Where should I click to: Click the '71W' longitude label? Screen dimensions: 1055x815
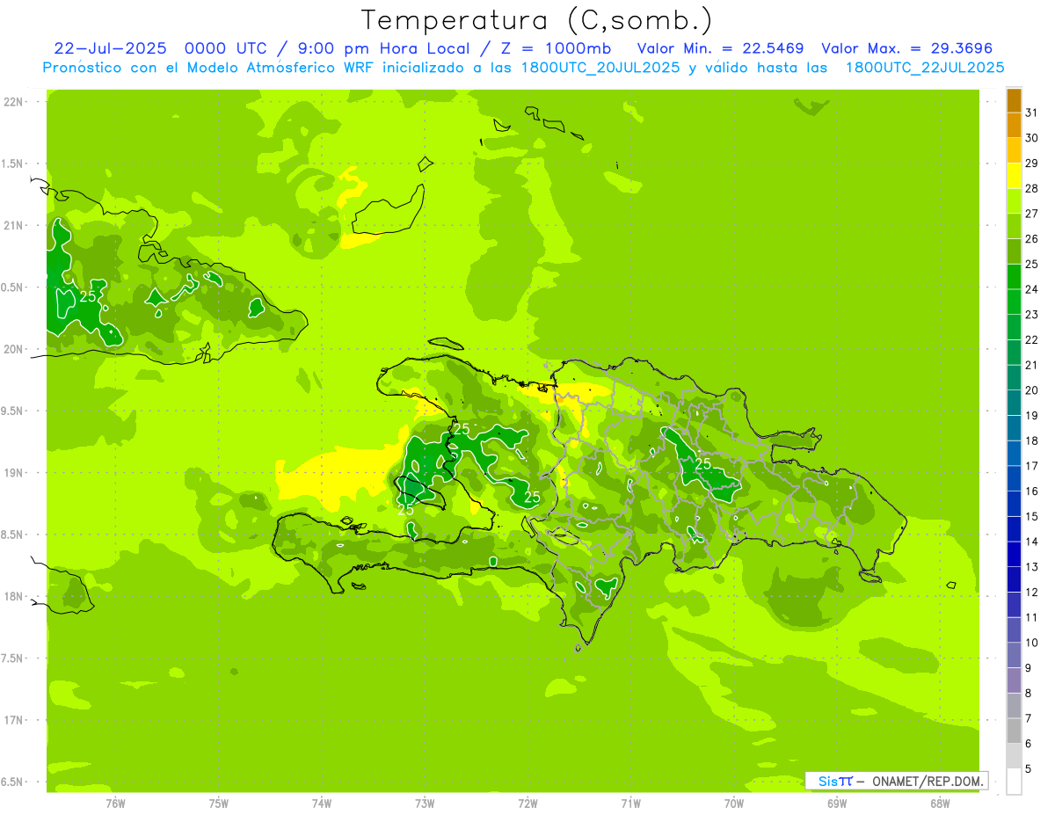click(x=630, y=803)
